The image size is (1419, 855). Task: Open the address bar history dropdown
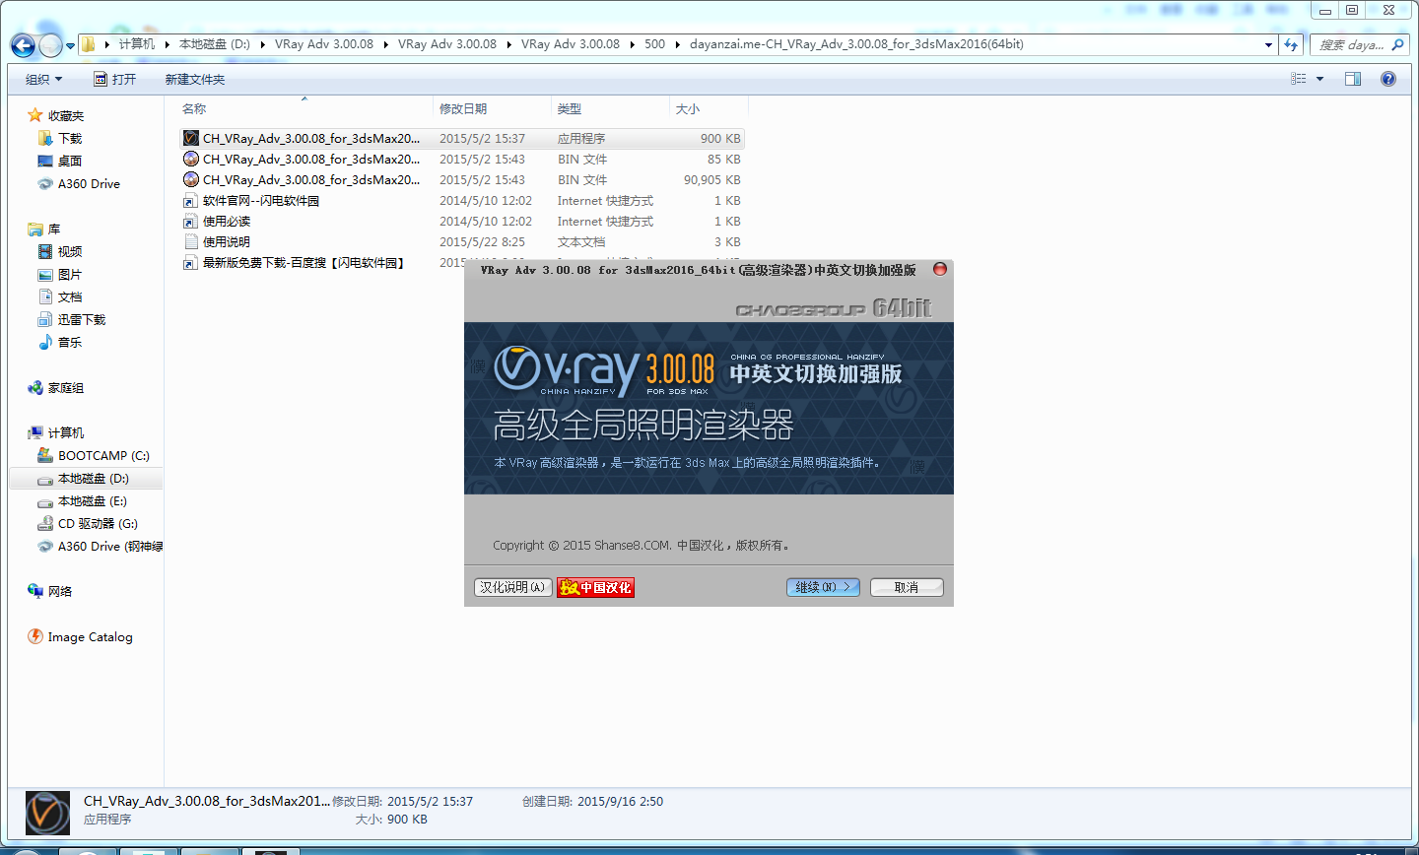[x=1268, y=44]
